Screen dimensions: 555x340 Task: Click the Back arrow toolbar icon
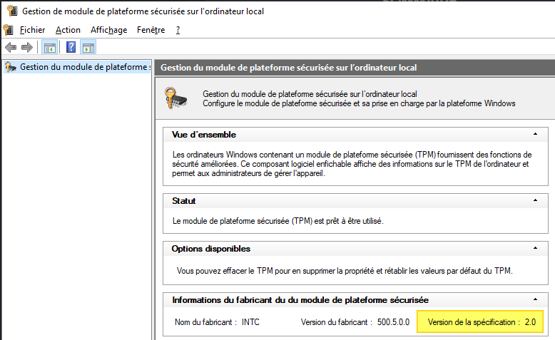pyautogui.click(x=11, y=48)
